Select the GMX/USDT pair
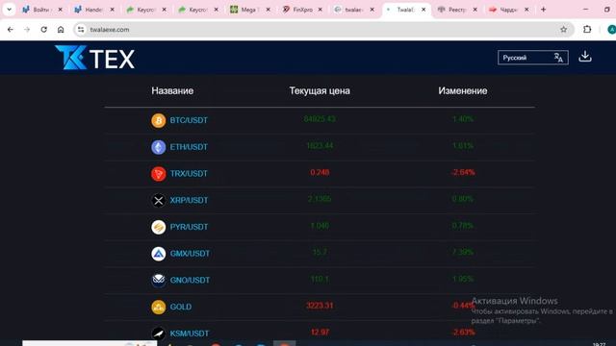 (190, 254)
